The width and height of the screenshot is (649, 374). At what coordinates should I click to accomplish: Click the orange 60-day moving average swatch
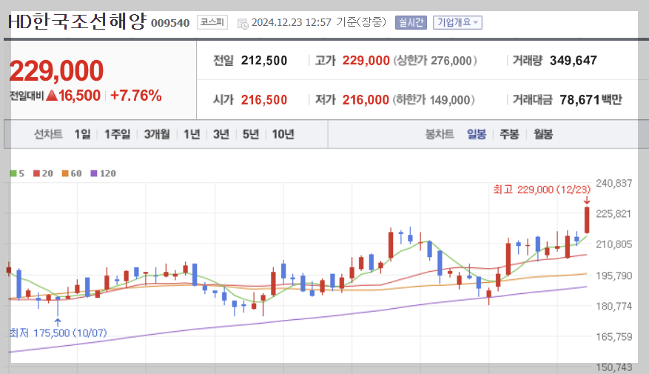click(x=65, y=173)
